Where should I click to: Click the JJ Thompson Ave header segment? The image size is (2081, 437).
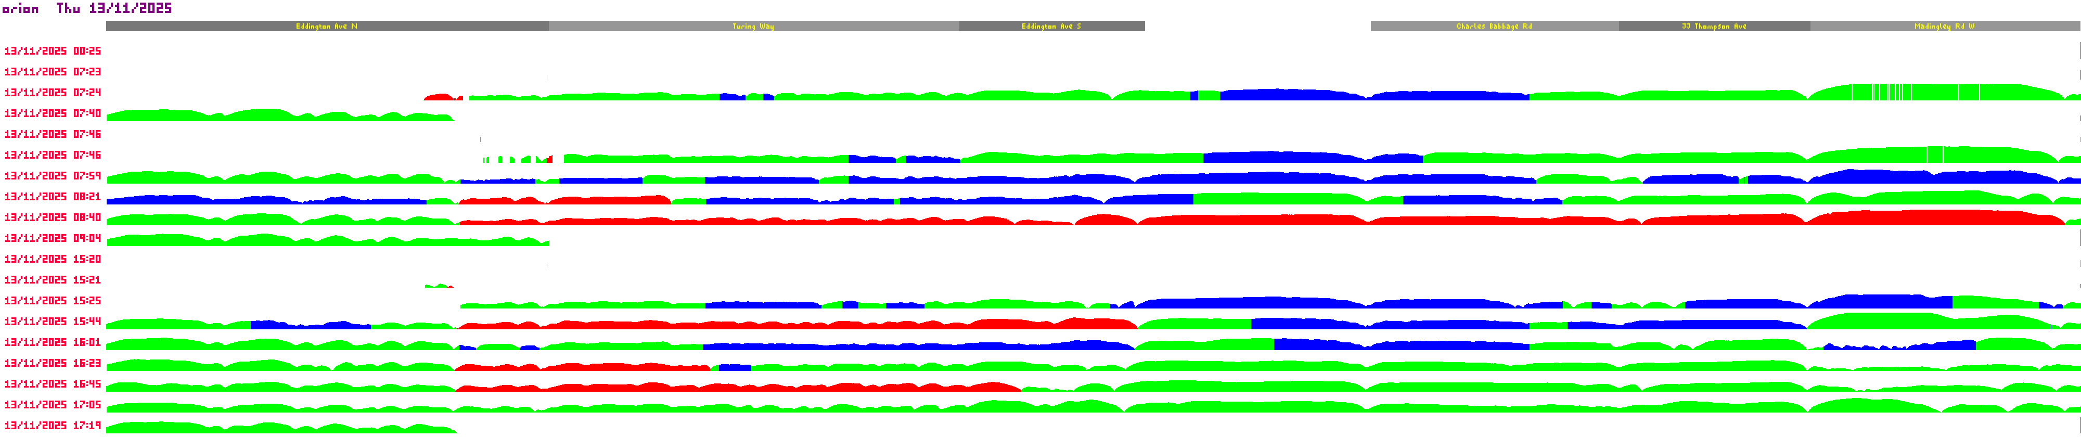pyautogui.click(x=1713, y=27)
